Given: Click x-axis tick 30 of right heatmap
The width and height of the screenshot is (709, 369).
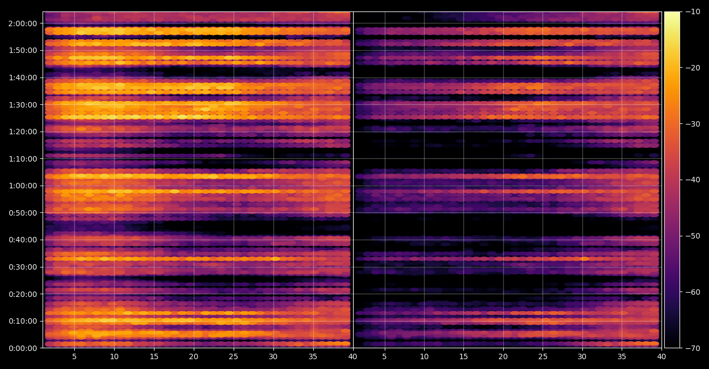Looking at the screenshot, I should (x=582, y=357).
